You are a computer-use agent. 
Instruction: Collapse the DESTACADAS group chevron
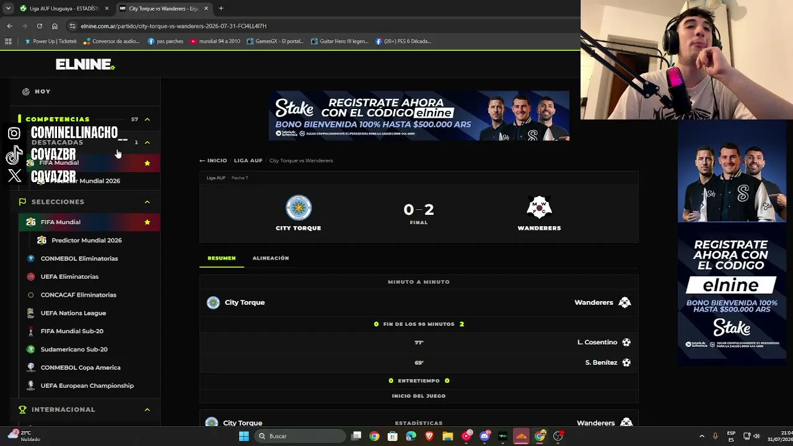147,142
